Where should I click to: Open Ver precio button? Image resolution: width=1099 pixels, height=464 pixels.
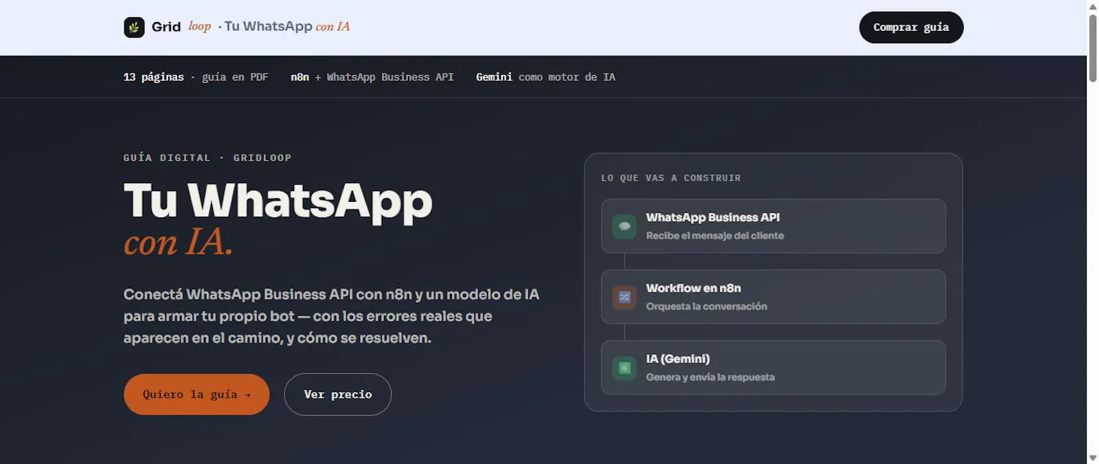click(338, 394)
